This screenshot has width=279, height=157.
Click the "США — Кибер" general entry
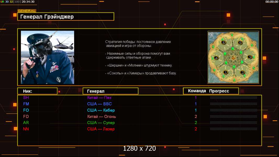(x=101, y=110)
